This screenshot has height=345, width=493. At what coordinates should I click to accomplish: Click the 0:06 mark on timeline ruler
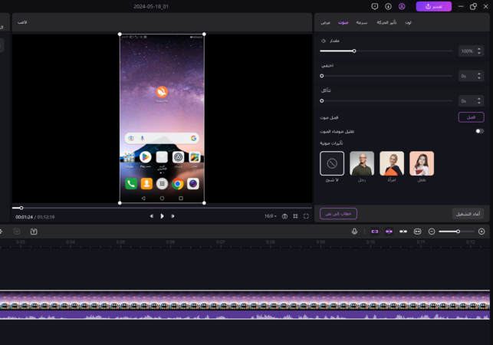coord(170,242)
